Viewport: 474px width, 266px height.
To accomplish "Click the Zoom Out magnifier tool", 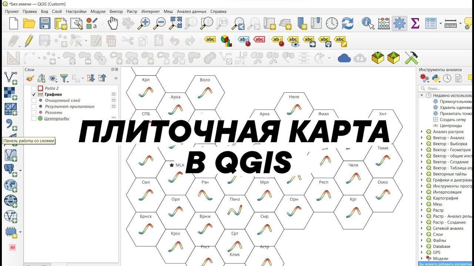I will coord(159,24).
